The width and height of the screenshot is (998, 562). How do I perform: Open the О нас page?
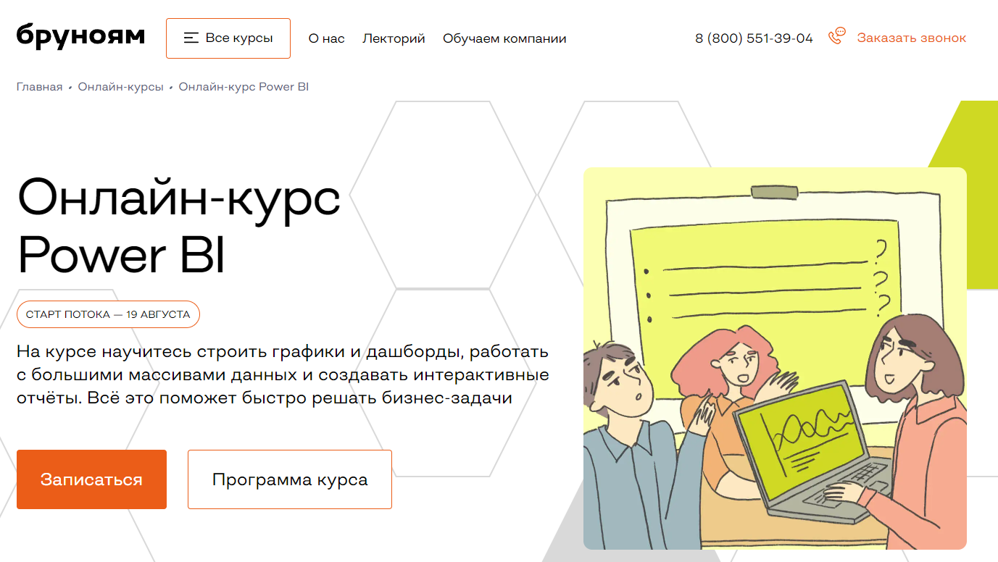(x=327, y=38)
